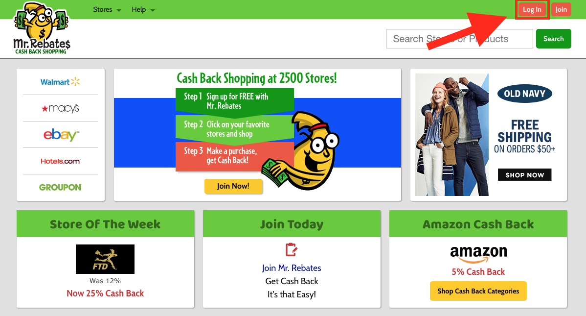Click the Amazon logo
This screenshot has width=586, height=316.
478,254
